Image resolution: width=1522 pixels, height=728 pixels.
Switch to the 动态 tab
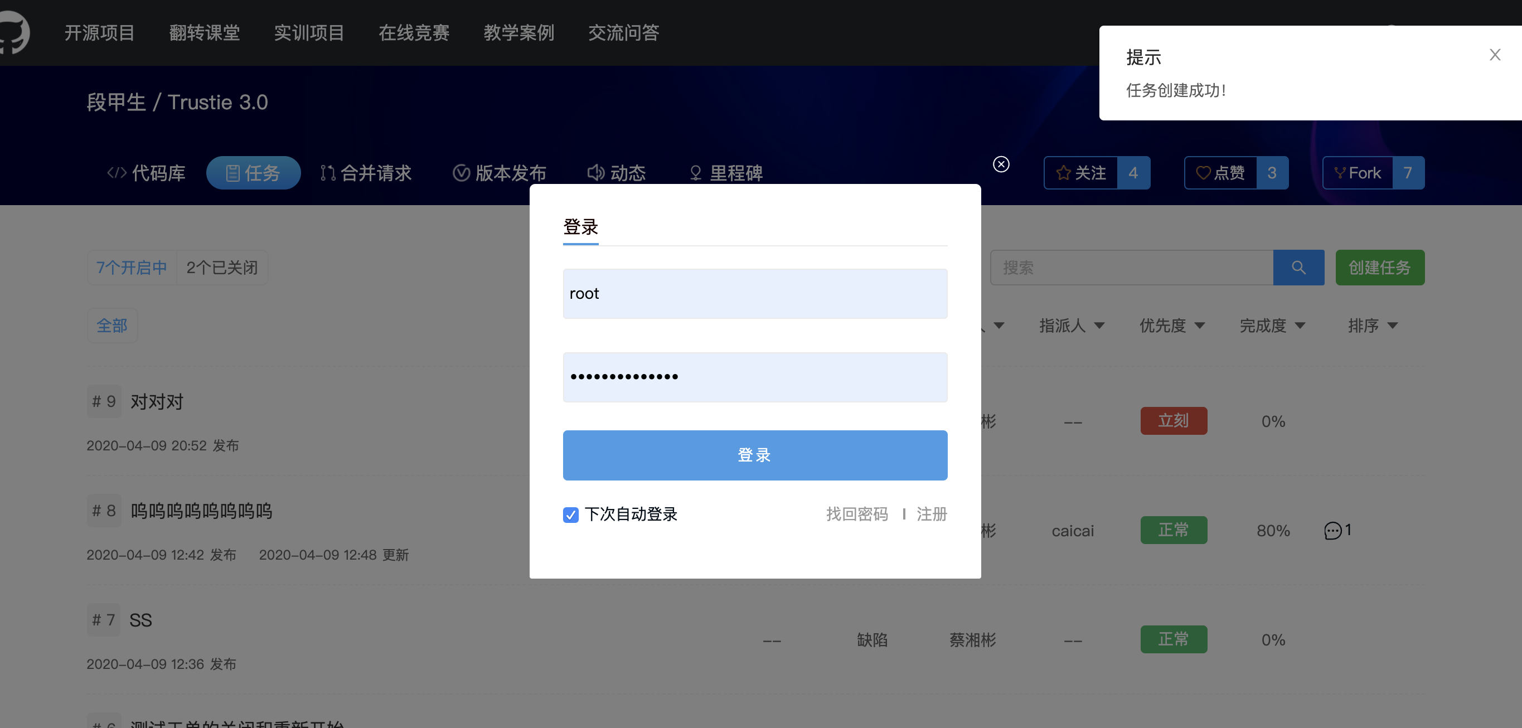pos(616,173)
